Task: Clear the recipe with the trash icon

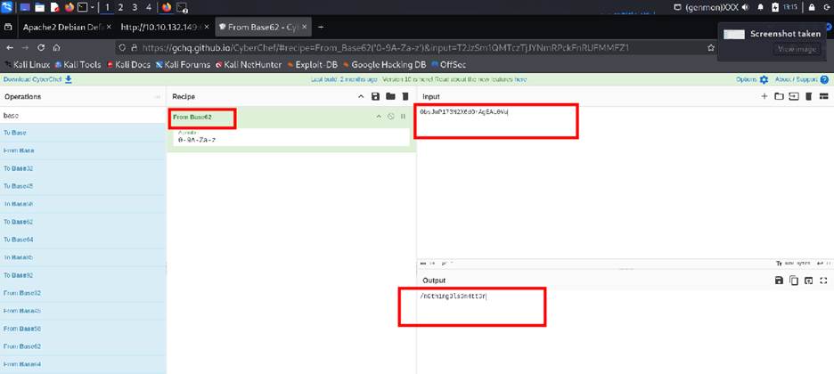Action: pos(405,96)
